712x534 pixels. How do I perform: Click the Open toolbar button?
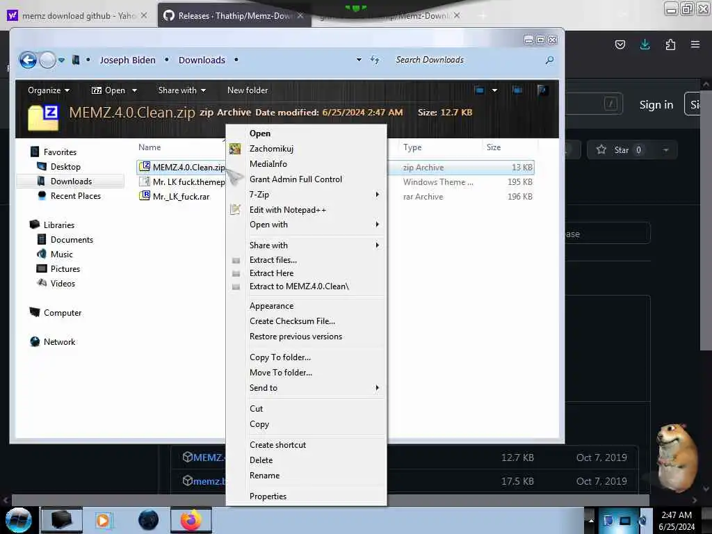[x=108, y=90]
